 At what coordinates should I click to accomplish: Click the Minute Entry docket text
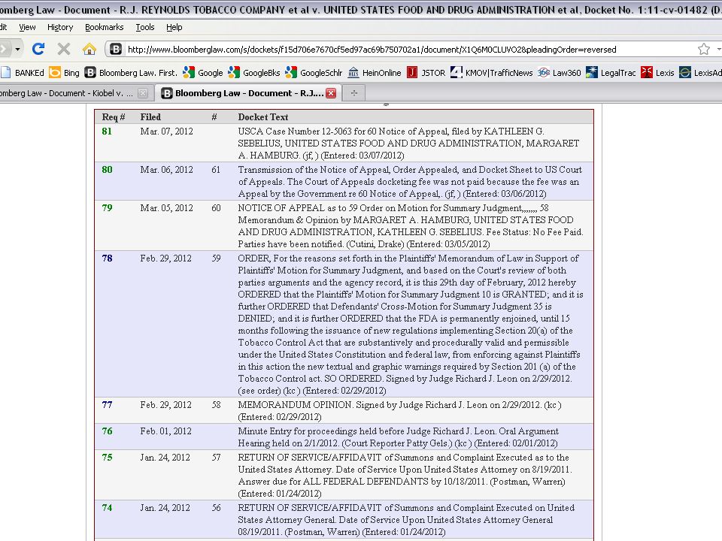(399, 437)
